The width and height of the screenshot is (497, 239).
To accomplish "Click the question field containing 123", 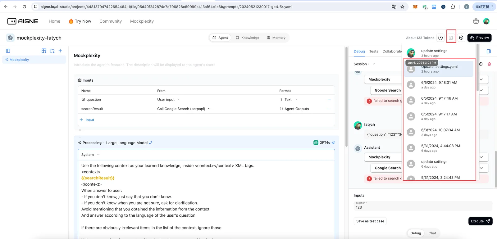I will pos(423,206).
